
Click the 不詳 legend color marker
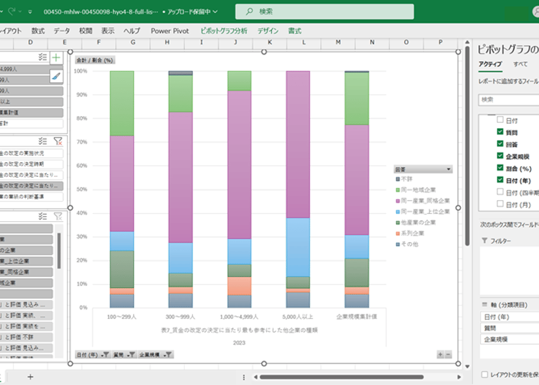398,179
